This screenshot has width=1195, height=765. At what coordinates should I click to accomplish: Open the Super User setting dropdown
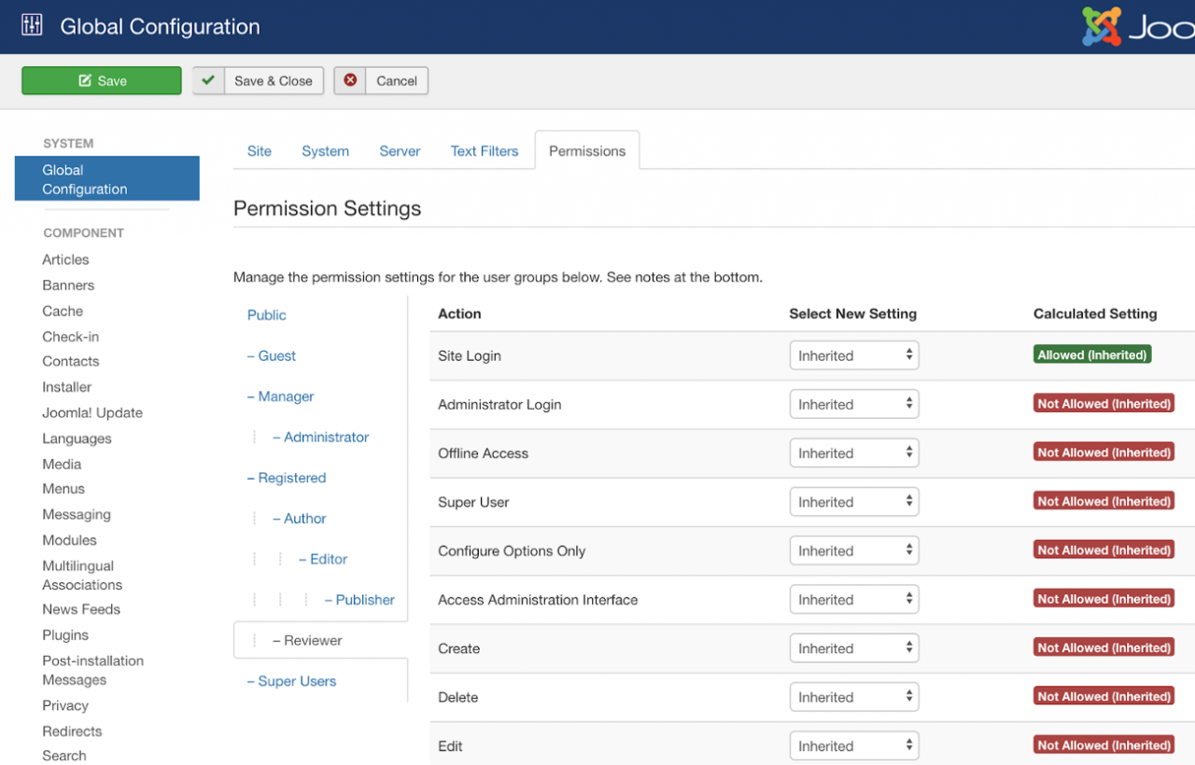tap(854, 502)
